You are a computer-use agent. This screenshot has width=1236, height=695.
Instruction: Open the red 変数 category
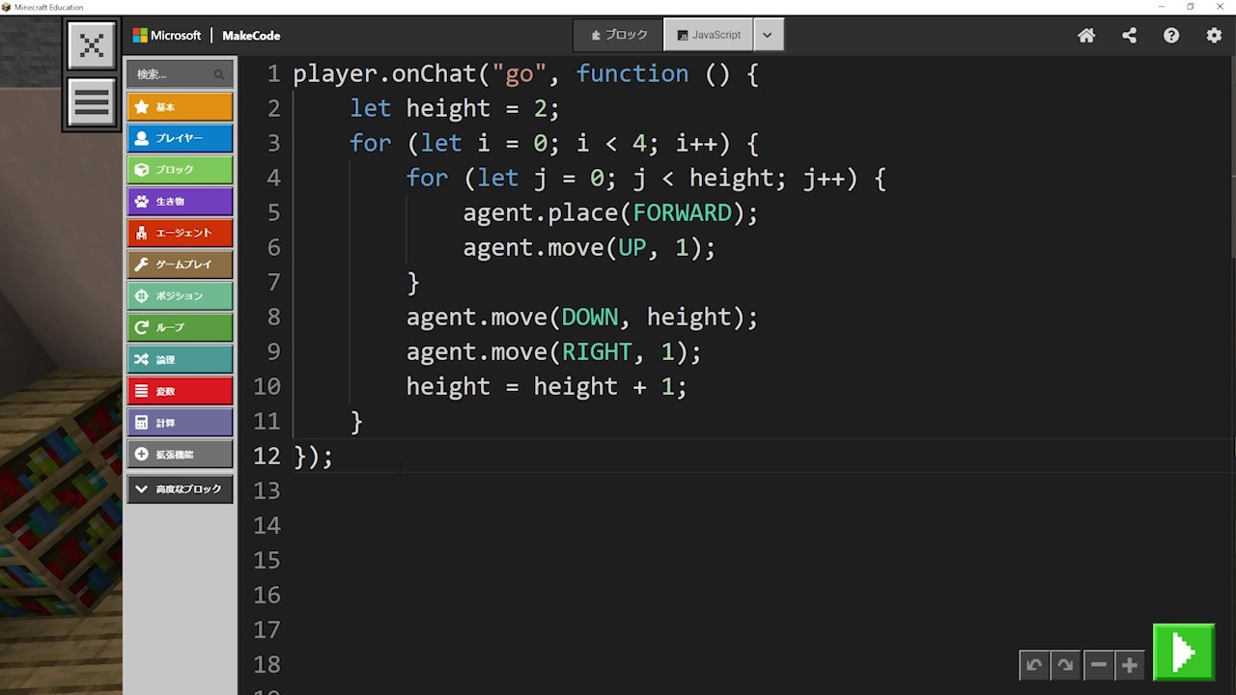180,391
